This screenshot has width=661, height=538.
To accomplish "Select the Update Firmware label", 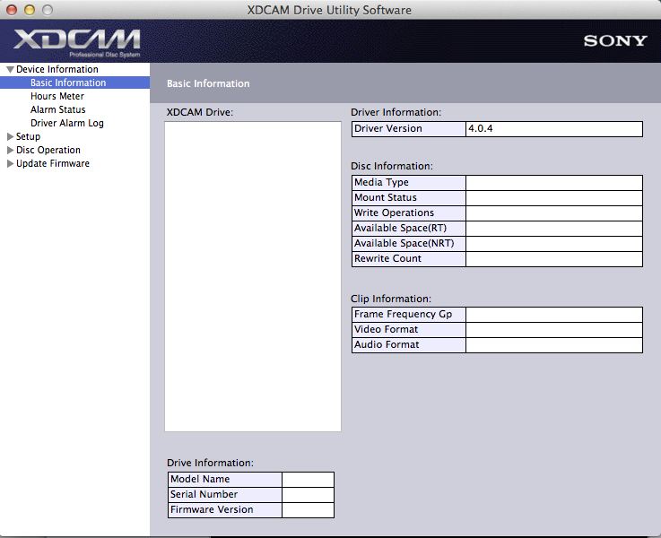I will pos(53,163).
